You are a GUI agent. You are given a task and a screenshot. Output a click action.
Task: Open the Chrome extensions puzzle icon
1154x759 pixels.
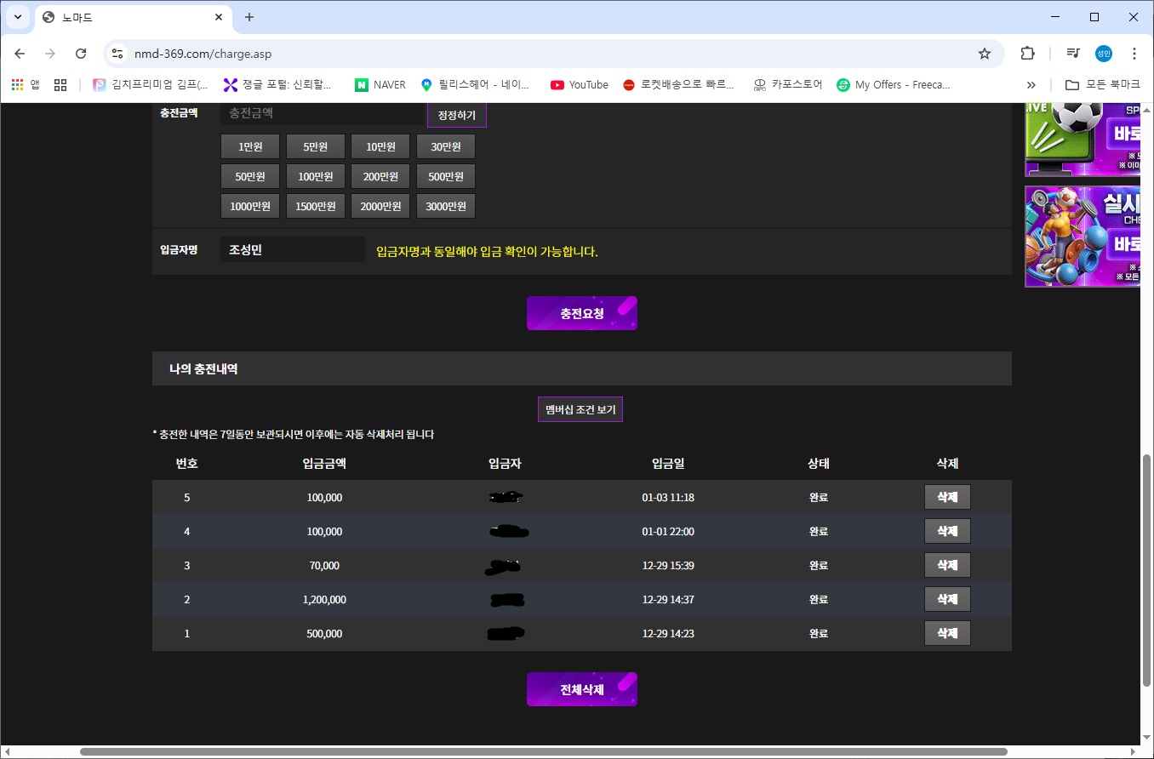coord(1027,54)
